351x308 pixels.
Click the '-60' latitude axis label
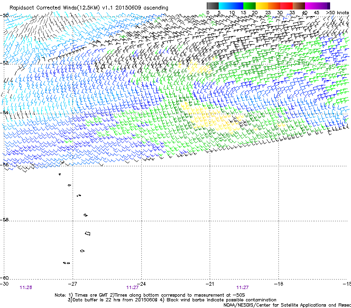[4, 278]
